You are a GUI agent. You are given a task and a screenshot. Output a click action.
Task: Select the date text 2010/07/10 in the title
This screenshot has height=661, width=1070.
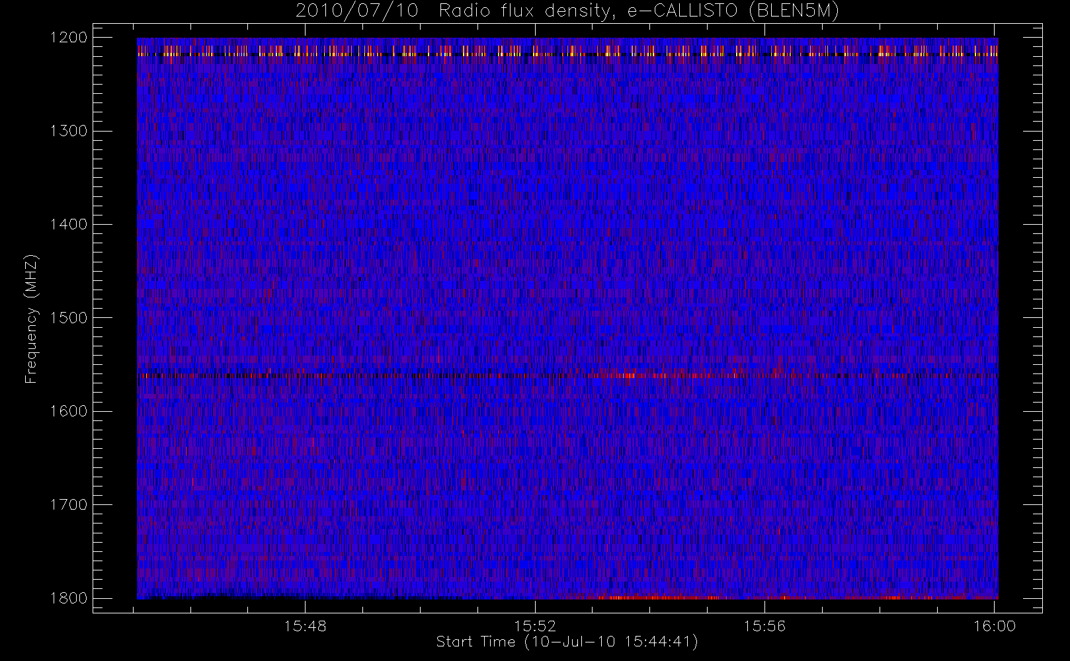[357, 11]
